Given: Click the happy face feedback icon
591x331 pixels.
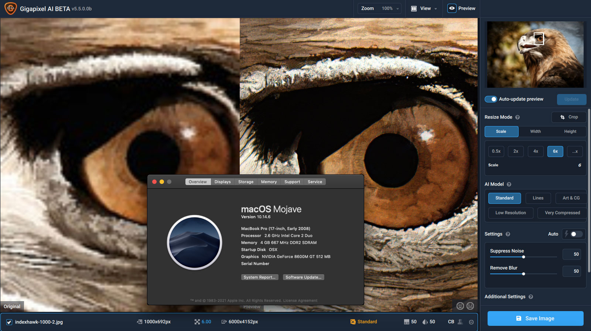Looking at the screenshot, I should 460,306.
